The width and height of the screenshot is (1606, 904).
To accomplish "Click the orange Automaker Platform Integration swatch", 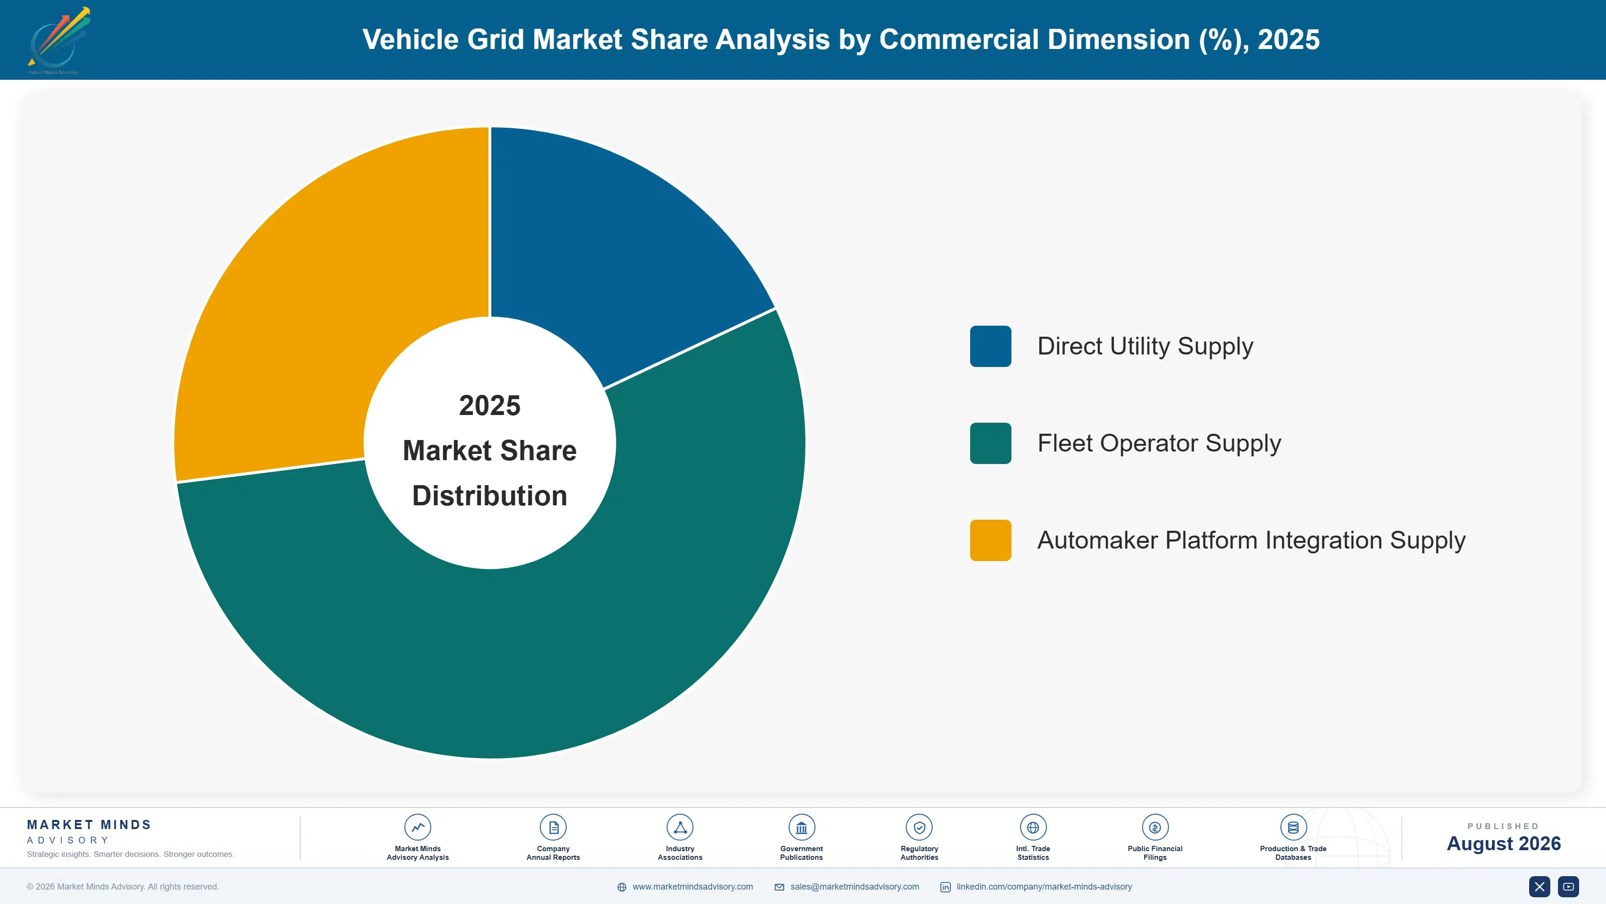I will 990,540.
